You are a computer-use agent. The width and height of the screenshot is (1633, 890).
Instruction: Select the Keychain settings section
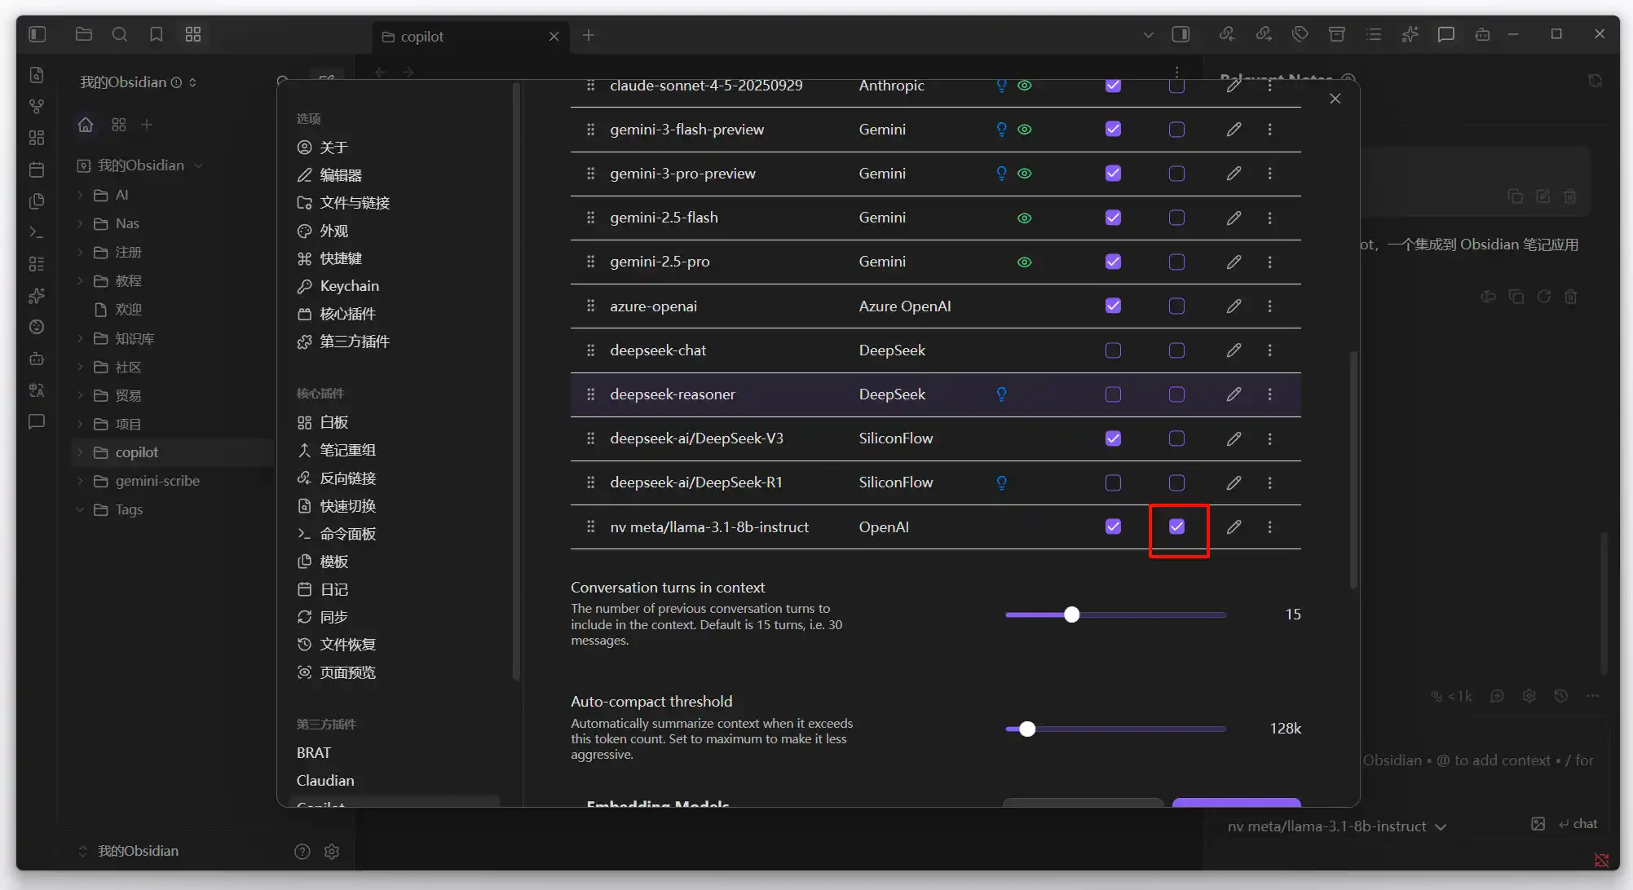click(349, 286)
